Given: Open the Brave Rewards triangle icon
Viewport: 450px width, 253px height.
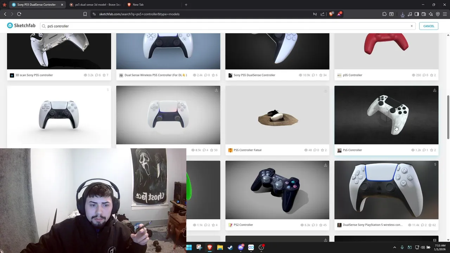Looking at the screenshot, I should [x=339, y=14].
